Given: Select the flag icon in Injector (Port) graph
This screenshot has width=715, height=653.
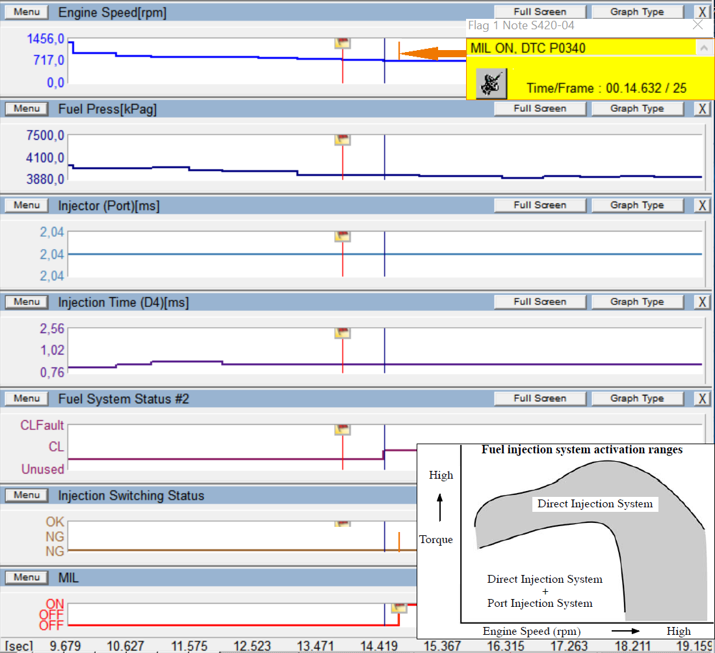Looking at the screenshot, I should pyautogui.click(x=343, y=236).
